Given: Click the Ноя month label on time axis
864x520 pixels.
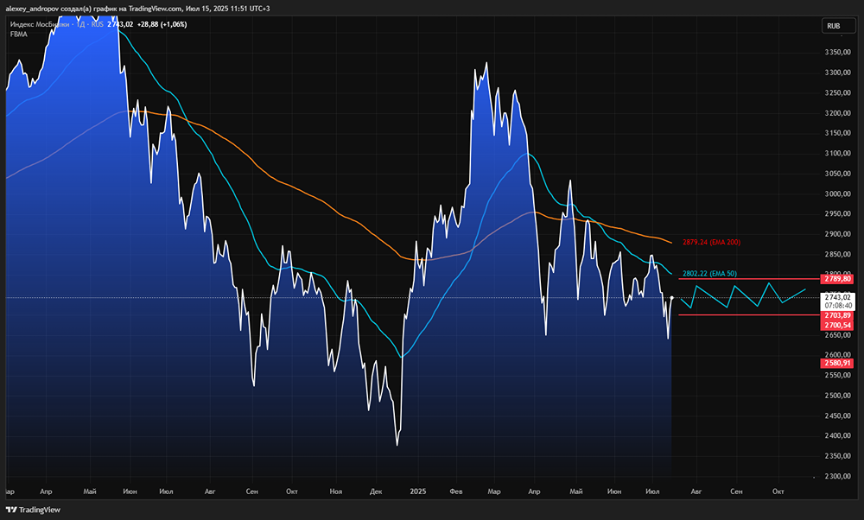Looking at the screenshot, I should (x=335, y=491).
